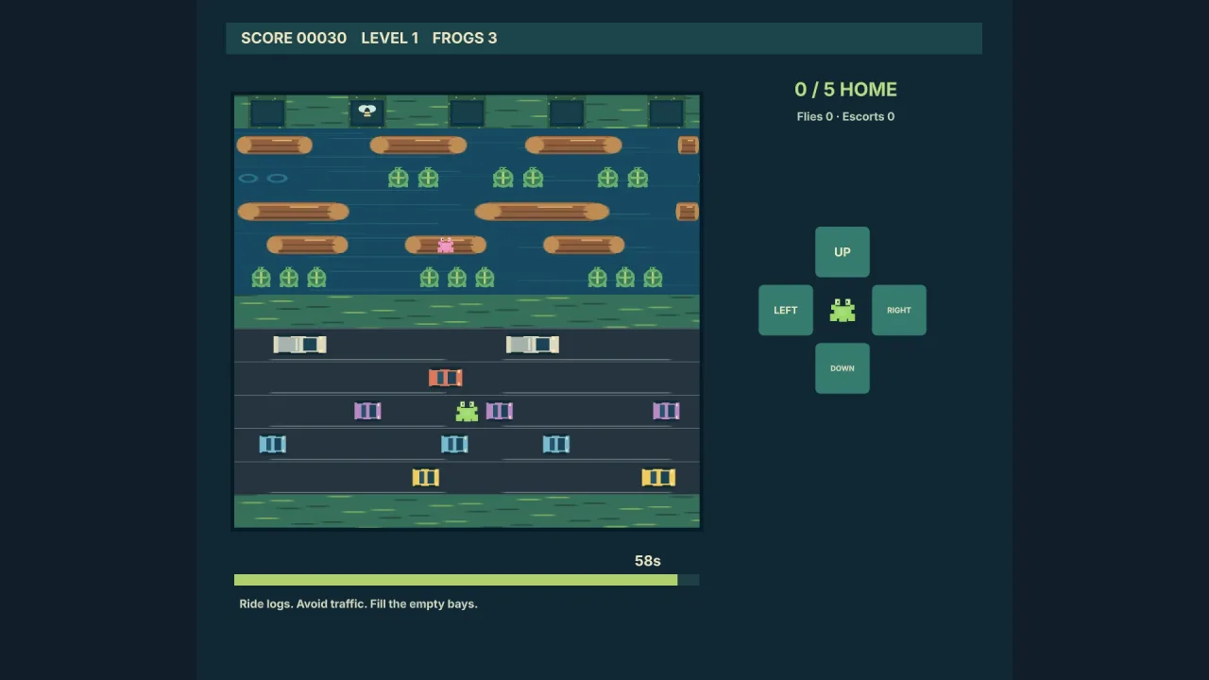This screenshot has width=1209, height=680.
Task: Click the empty home bay at far right
Action: point(666,112)
